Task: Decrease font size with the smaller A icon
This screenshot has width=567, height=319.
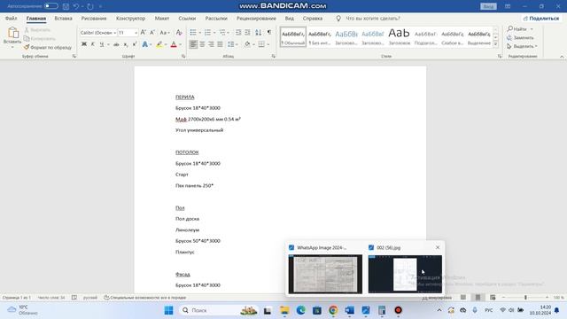Action: 152,33
